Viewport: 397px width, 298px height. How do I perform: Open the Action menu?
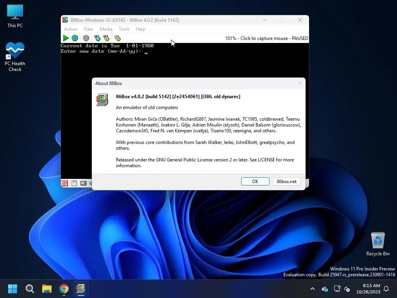(71, 29)
